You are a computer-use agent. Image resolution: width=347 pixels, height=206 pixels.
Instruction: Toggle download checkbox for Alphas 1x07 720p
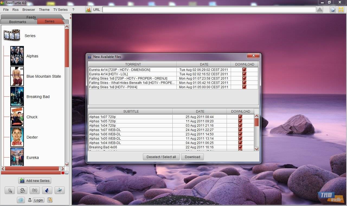tap(240, 117)
